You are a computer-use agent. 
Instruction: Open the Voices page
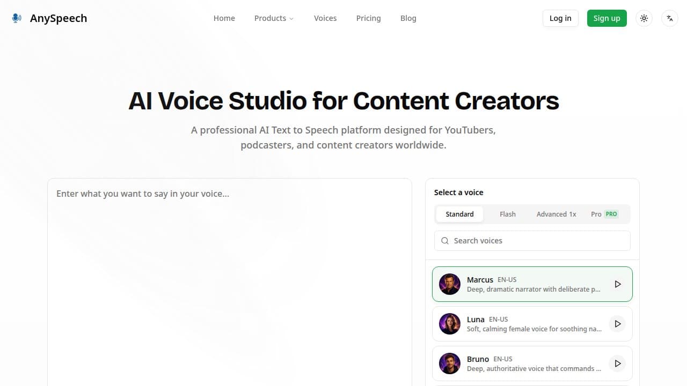pos(325,18)
